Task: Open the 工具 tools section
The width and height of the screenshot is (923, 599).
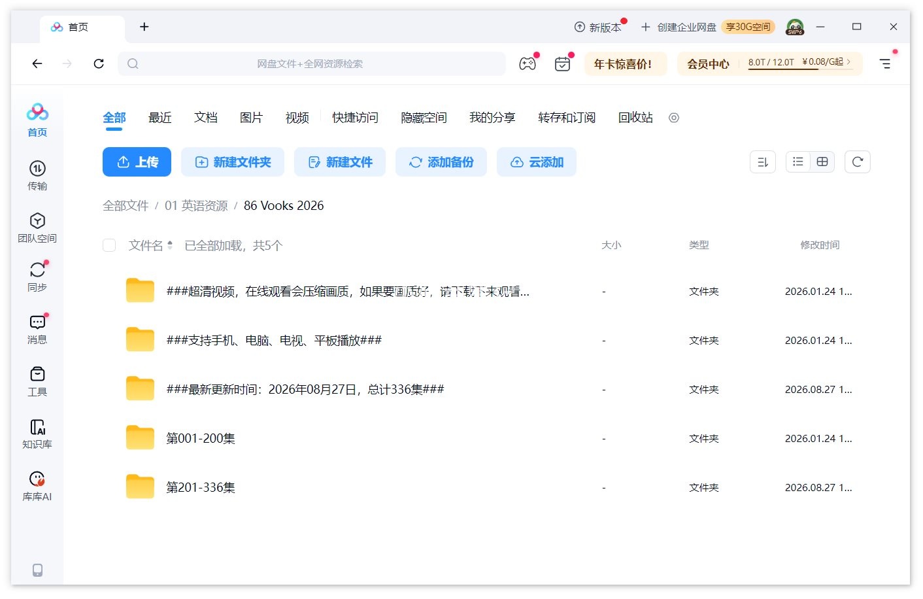Action: coord(37,381)
